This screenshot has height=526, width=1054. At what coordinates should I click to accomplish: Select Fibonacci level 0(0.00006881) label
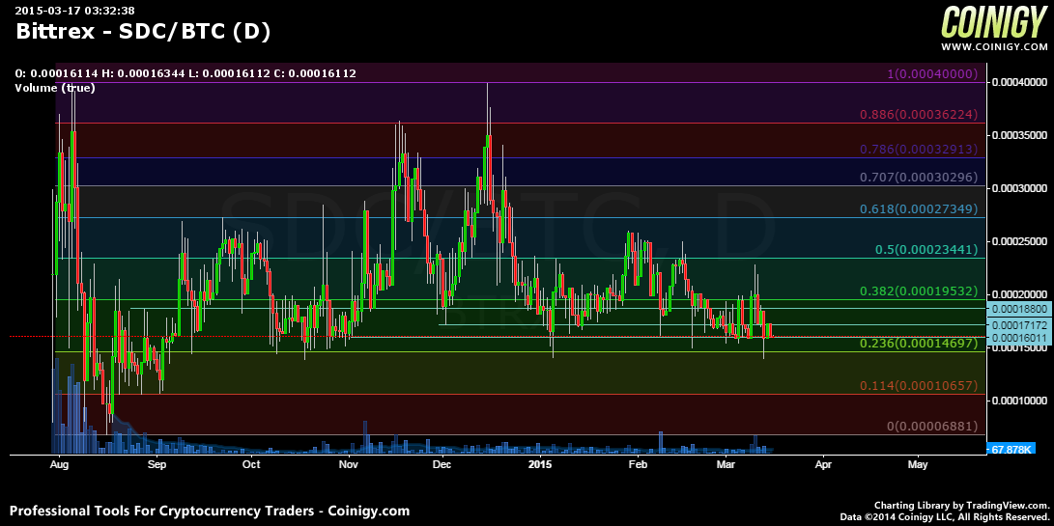pos(932,426)
